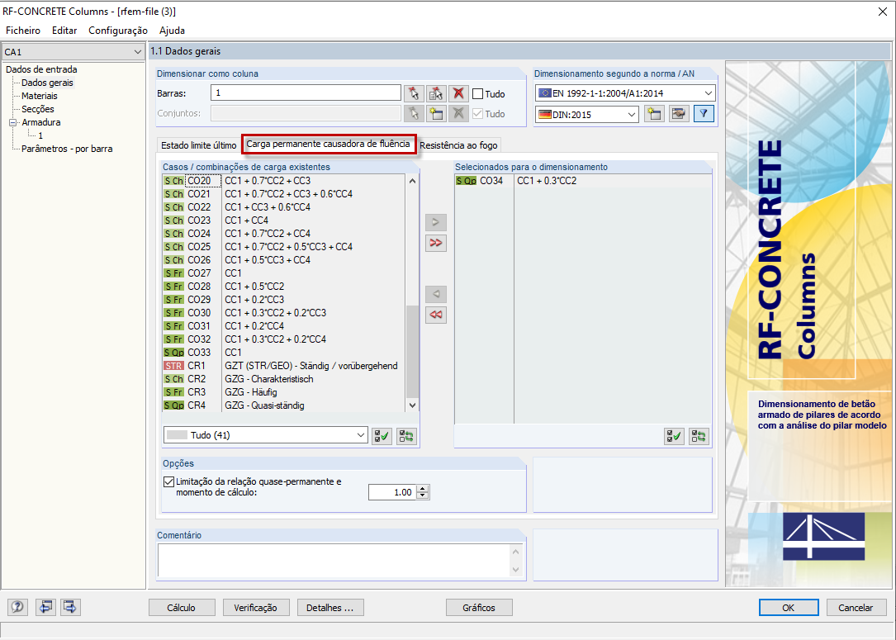Toggle Tudo checkbox for Barras
896x640 pixels.
pos(477,93)
